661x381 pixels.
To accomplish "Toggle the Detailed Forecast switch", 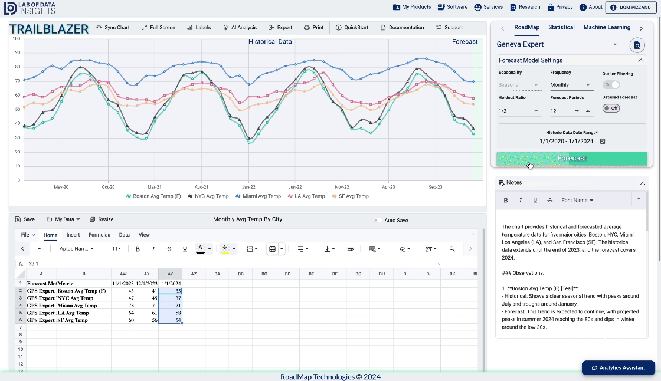I will click(x=611, y=109).
